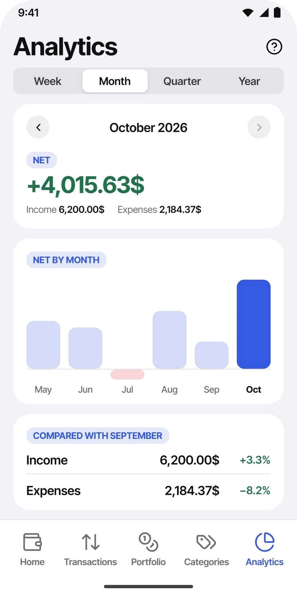Tap the COMPARED WITH SEPTEMBER badge
The image size is (297, 594).
[98, 435]
